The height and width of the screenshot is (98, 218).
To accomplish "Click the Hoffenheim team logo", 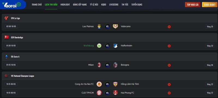I will (x=115, y=46).
